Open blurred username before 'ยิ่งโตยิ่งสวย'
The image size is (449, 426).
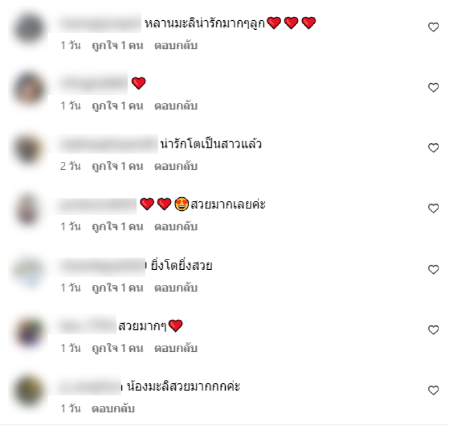point(103,266)
